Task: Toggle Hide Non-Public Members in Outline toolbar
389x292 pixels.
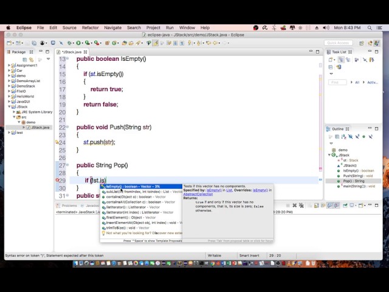Action: tap(363, 136)
